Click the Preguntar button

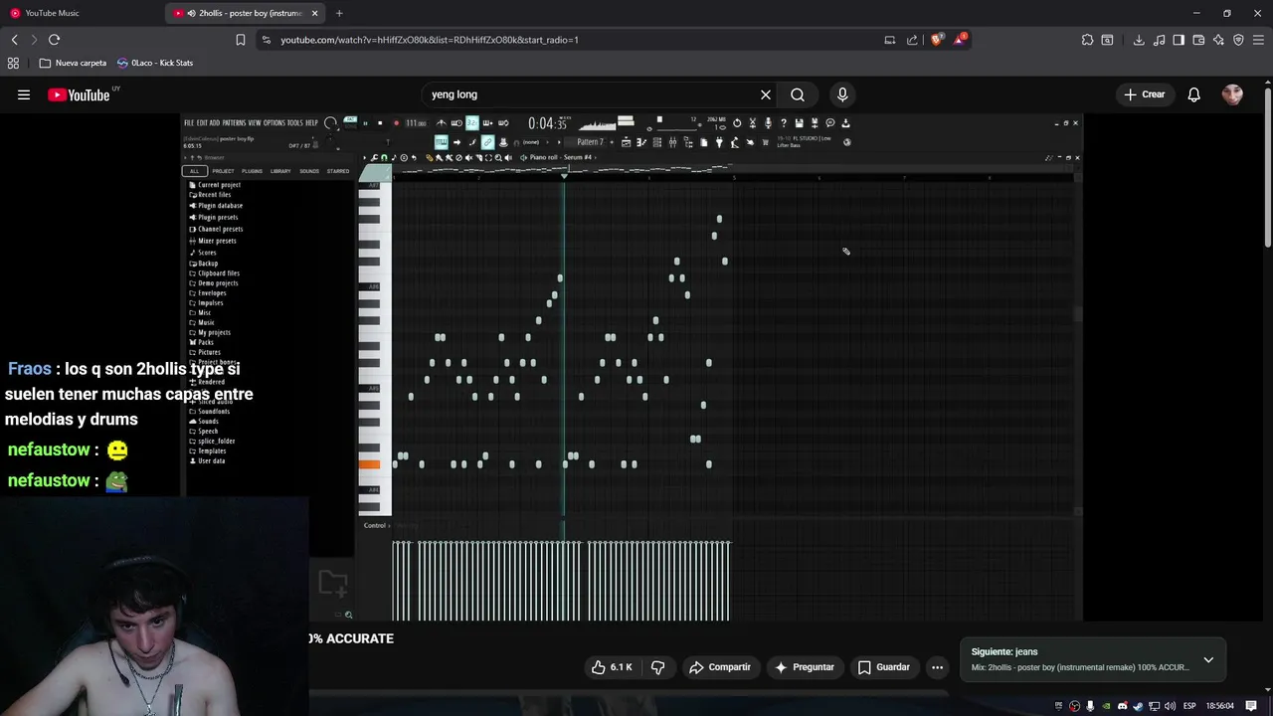coord(805,667)
